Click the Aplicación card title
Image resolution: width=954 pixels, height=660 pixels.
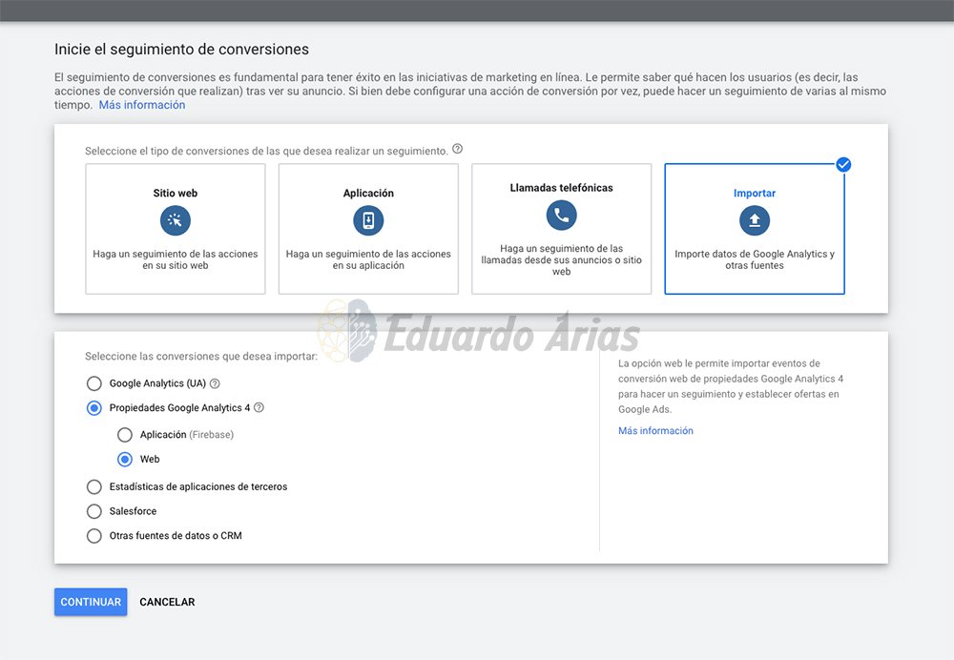pyautogui.click(x=368, y=193)
